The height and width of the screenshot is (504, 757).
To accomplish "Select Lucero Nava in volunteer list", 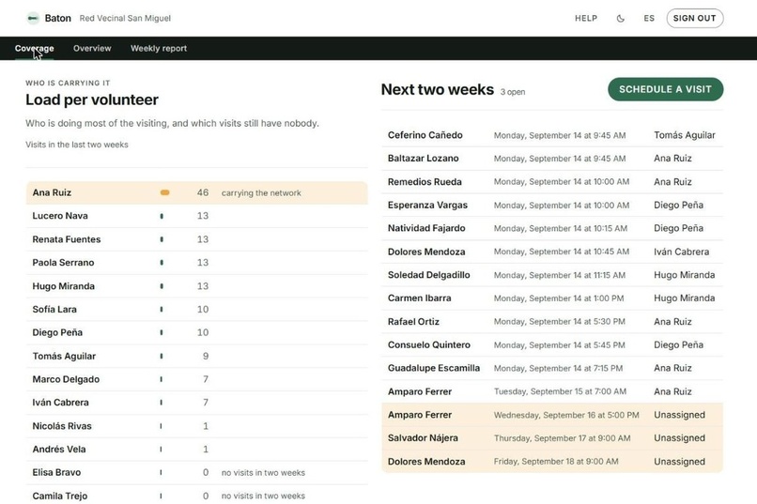I will [x=196, y=216].
